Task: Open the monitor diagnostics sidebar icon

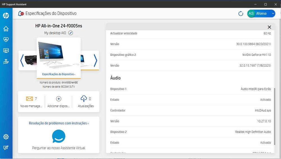Action: (6, 50)
